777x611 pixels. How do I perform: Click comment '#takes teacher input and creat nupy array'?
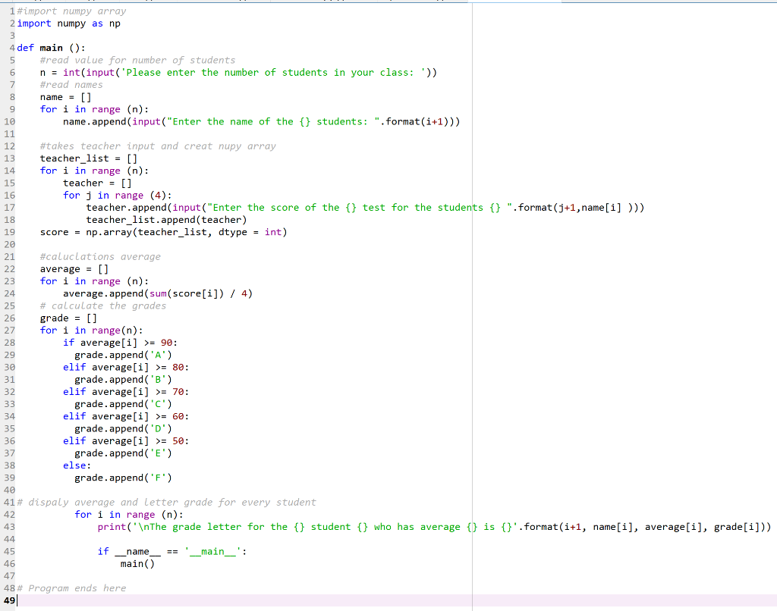pyautogui.click(x=158, y=146)
